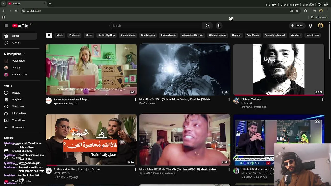
Task: Open the MOTALATE Raid interview thumbnail
Action: 91,140
